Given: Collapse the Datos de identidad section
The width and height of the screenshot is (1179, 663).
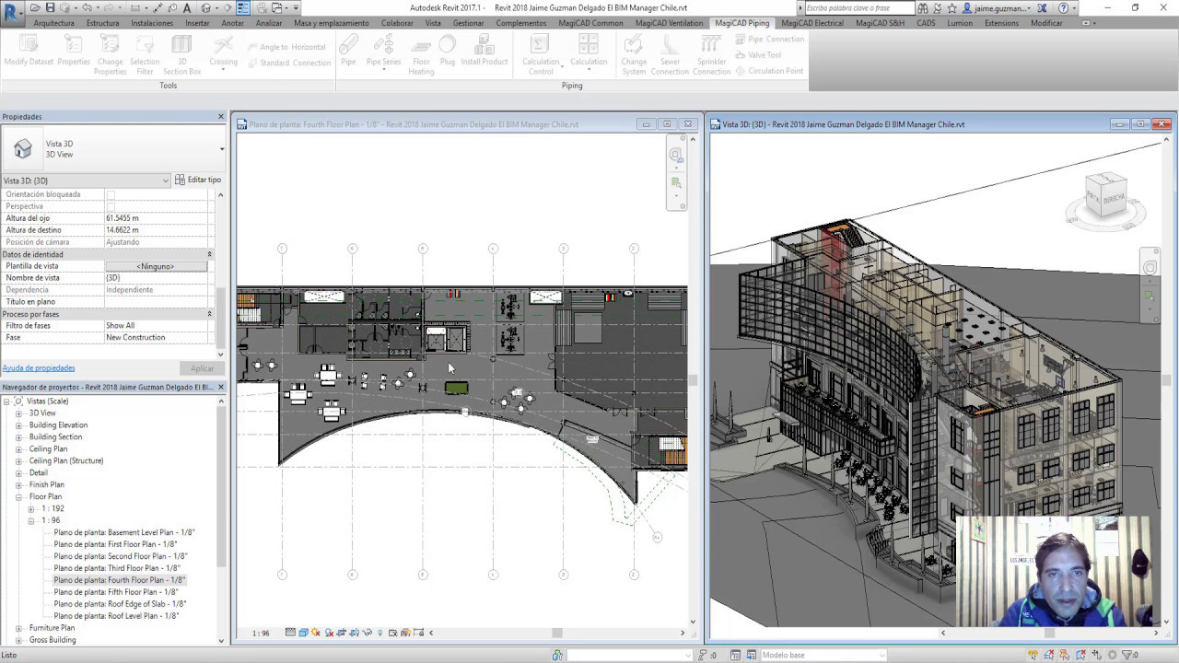Looking at the screenshot, I should (x=209, y=254).
